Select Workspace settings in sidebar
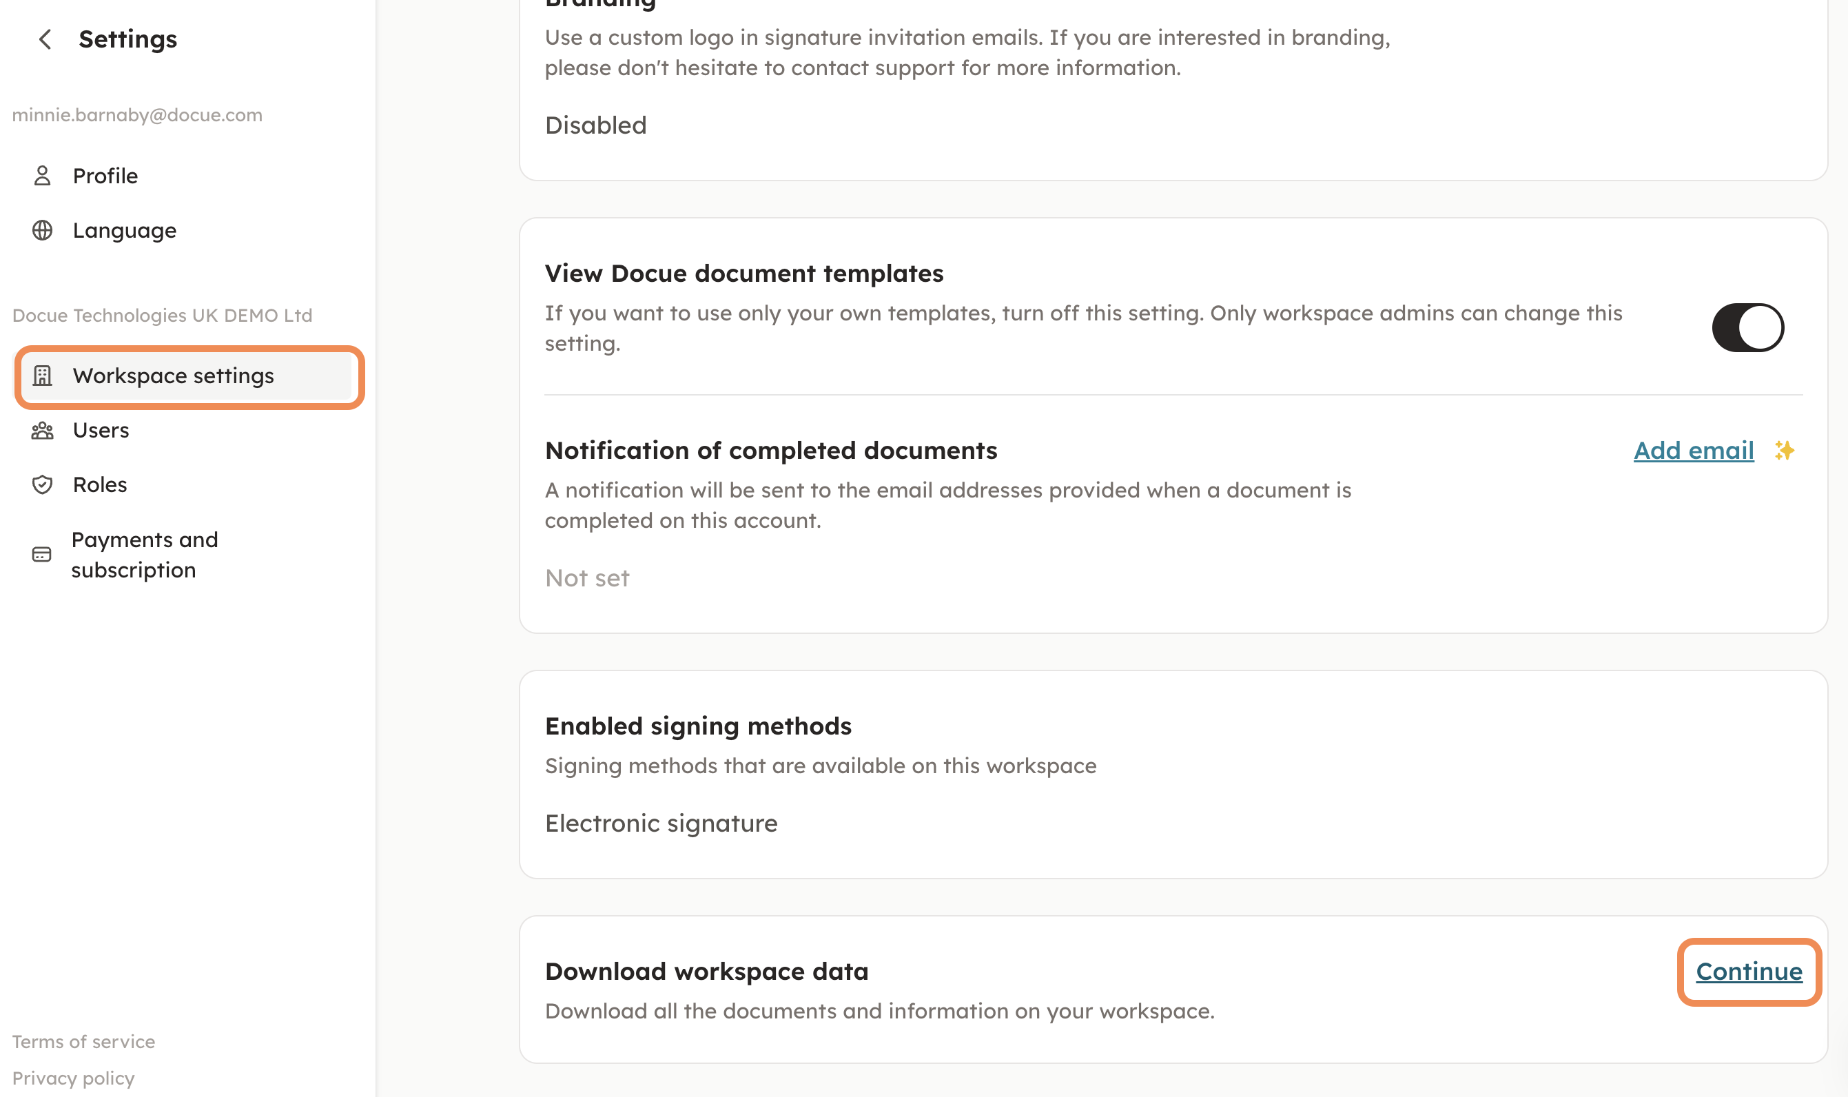This screenshot has height=1097, width=1848. pyautogui.click(x=173, y=376)
